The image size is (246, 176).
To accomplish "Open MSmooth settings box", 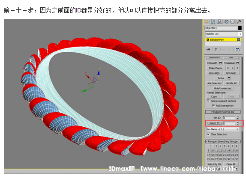I will 220,63.
